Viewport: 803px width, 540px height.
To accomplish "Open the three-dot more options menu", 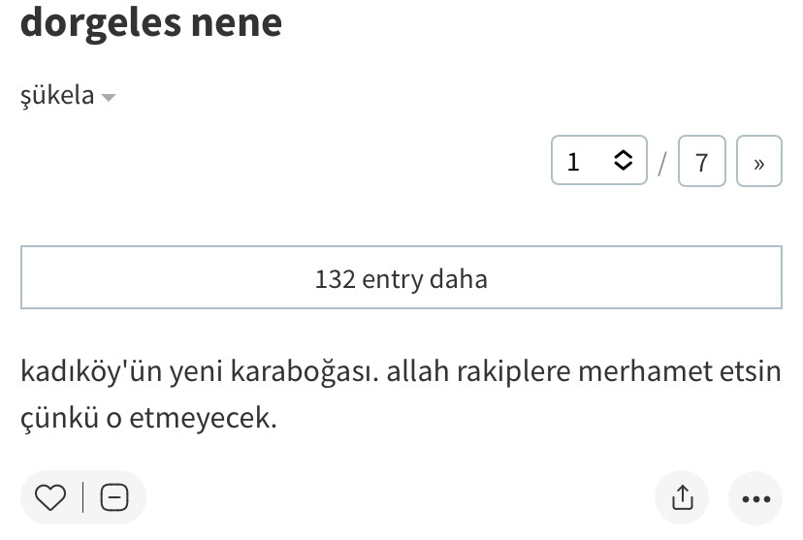I will point(755,498).
